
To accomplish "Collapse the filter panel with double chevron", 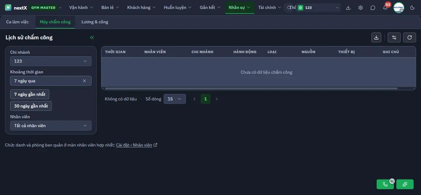I will tap(92, 37).
